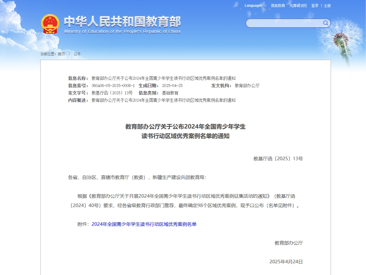
Task: Click the 信息索引 value 360A06-05-2025-0008-1
Action: click(113, 86)
